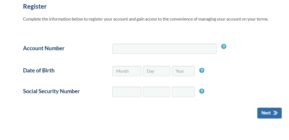Viewport: 289px width, 140px height.
Task: Select the Year field of birth date
Action: (183, 71)
